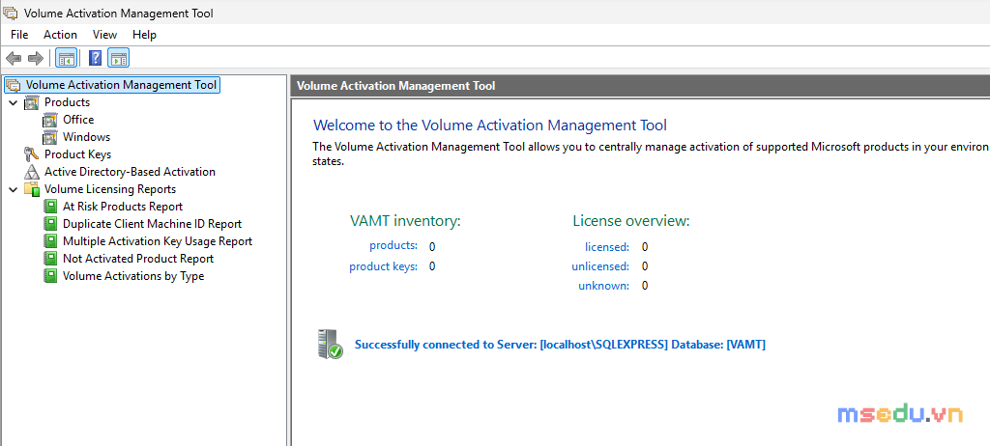Screen dimensions: 990x446
Task: Open At Risk Products Report
Action: (x=123, y=207)
